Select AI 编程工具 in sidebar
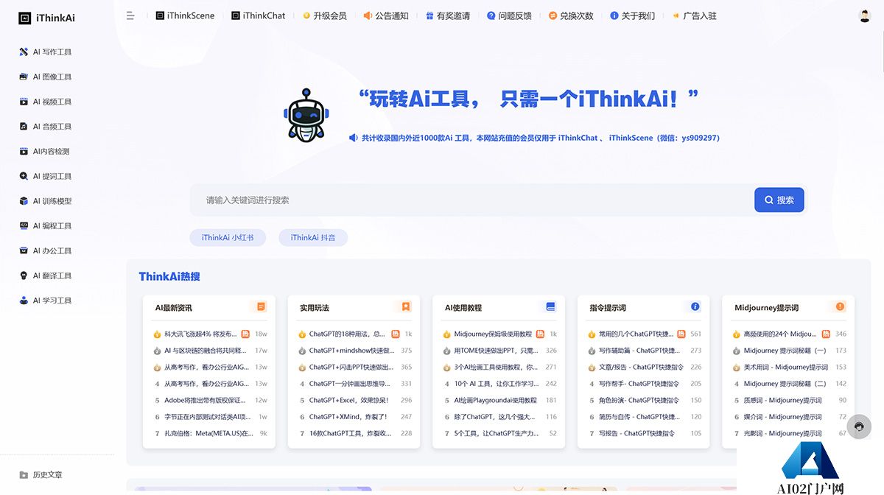The image size is (884, 495). 46,226
